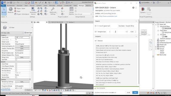Click the Back button in Dynamo Player

click(x=128, y=93)
